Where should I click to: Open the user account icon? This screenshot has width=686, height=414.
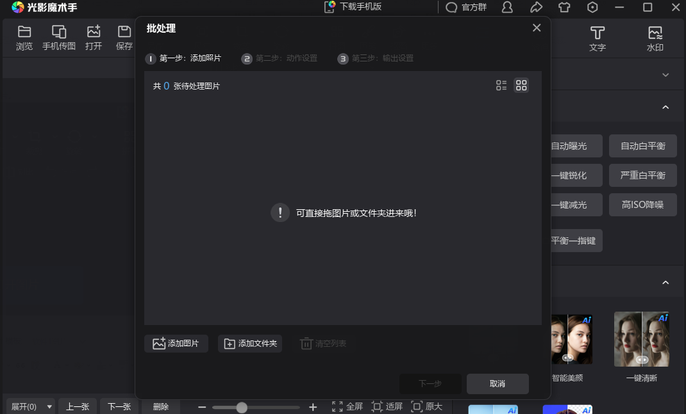tap(507, 7)
